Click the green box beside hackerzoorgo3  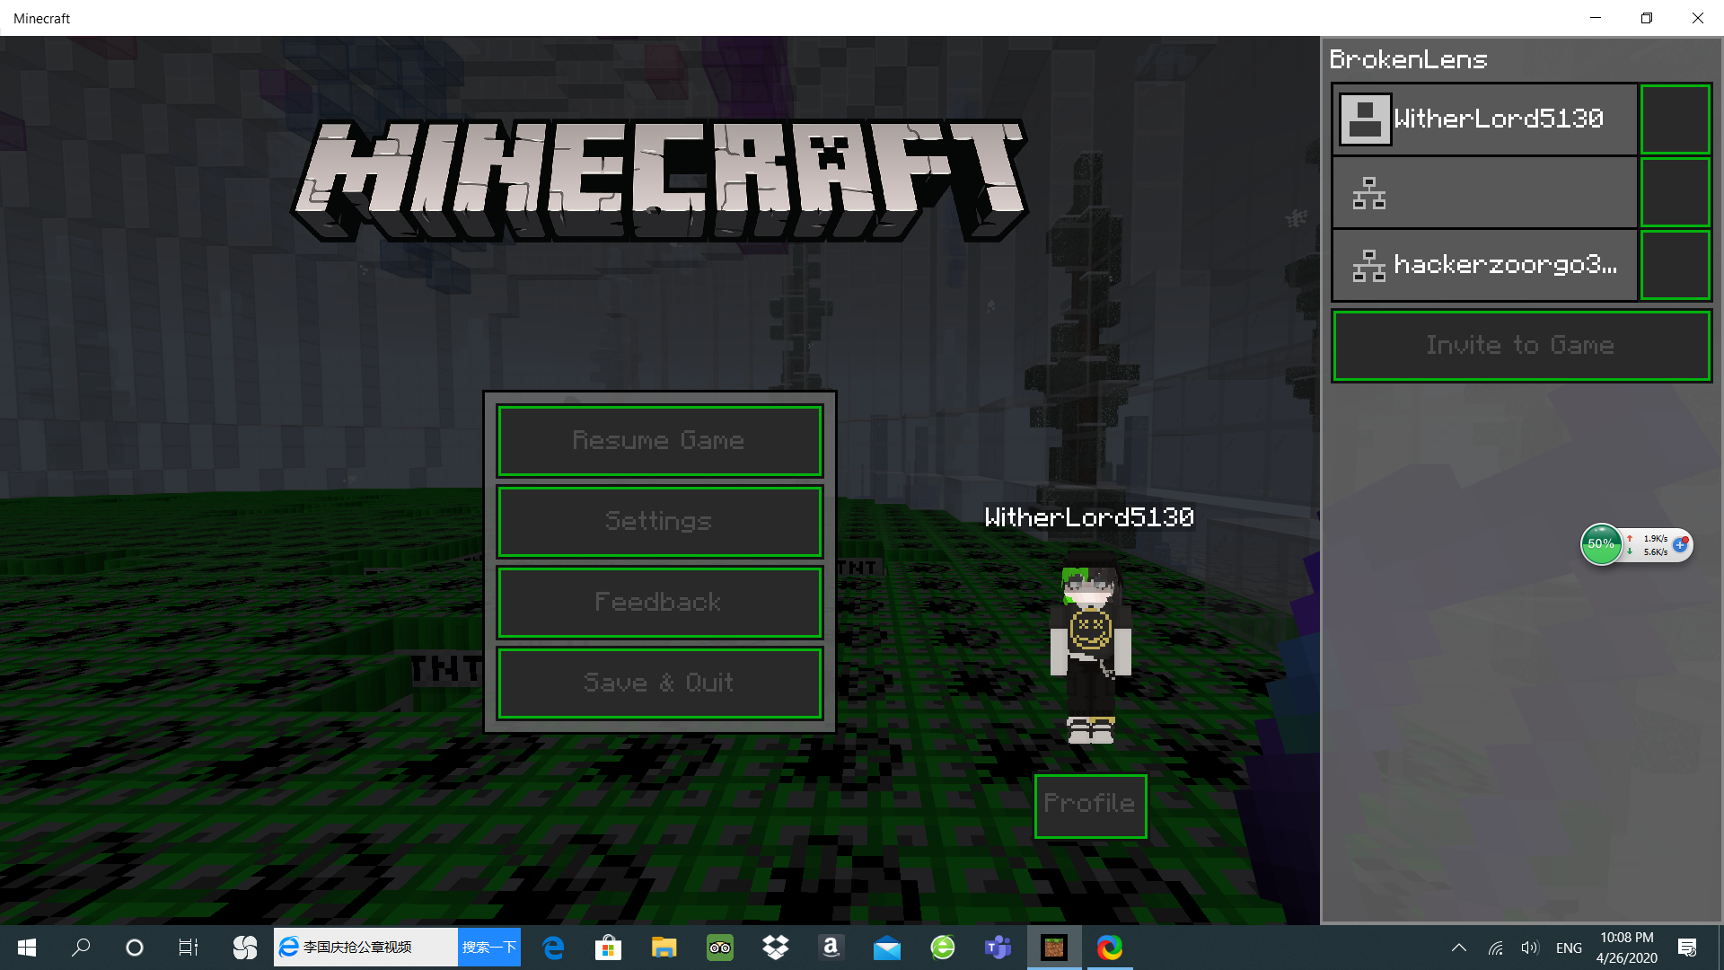[x=1675, y=265]
